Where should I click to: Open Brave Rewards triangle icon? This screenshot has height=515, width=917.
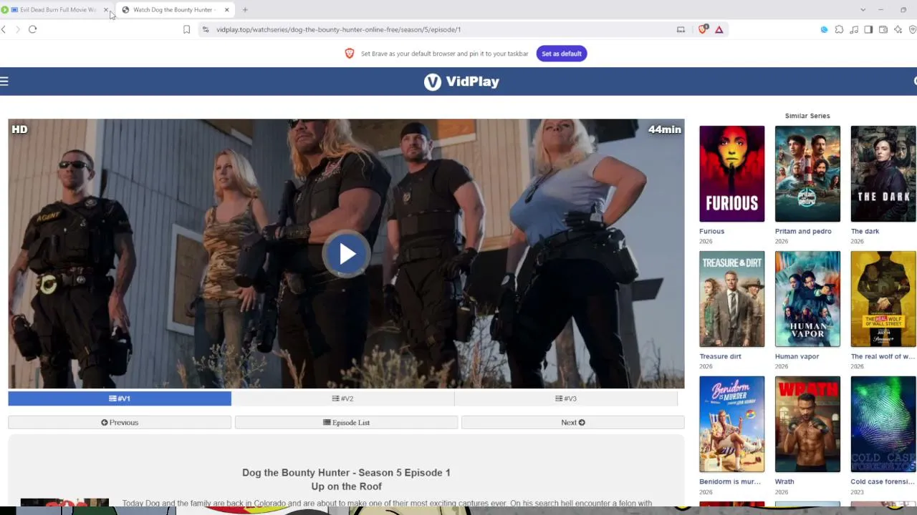(x=719, y=29)
